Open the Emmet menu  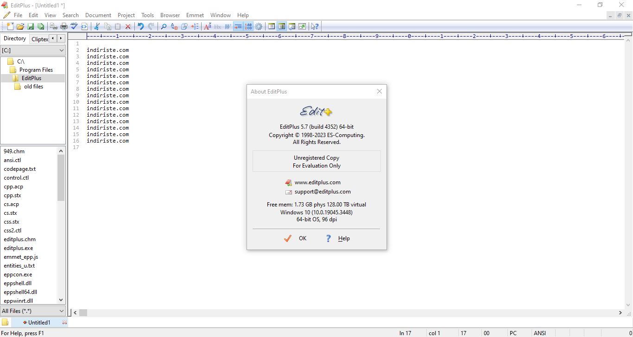tap(195, 15)
